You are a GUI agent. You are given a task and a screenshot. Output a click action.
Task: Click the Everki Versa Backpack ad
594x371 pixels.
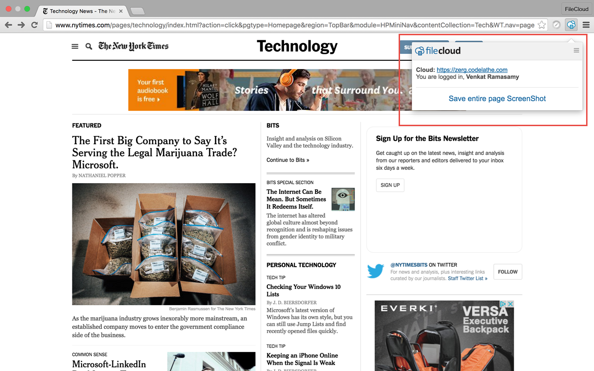pos(444,336)
